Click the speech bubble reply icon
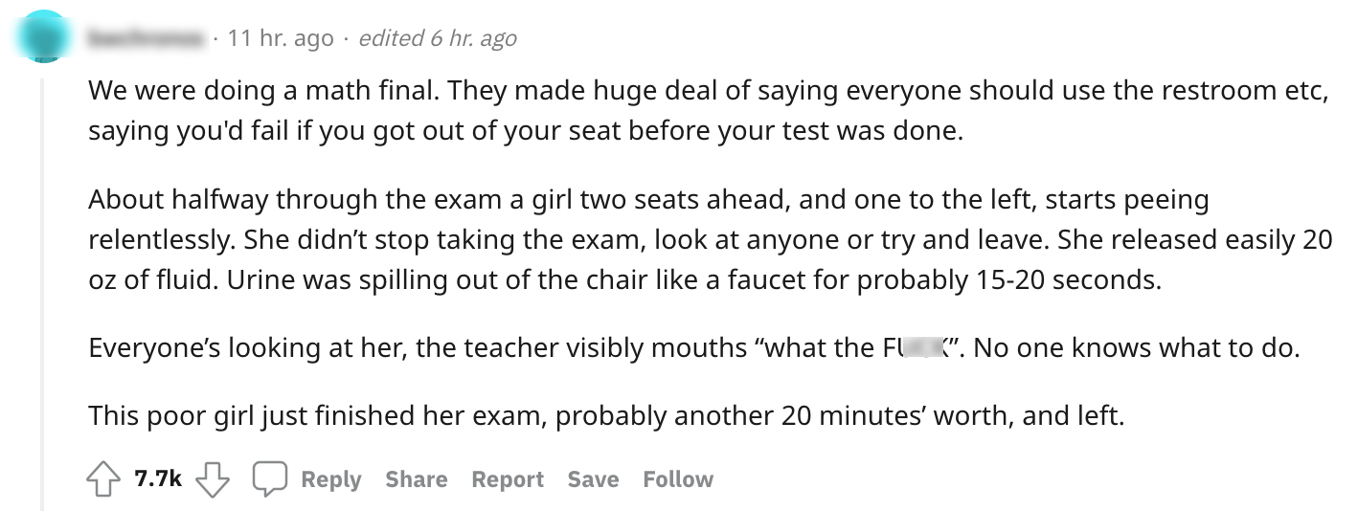Screen dimensions: 1358x511 (270, 479)
